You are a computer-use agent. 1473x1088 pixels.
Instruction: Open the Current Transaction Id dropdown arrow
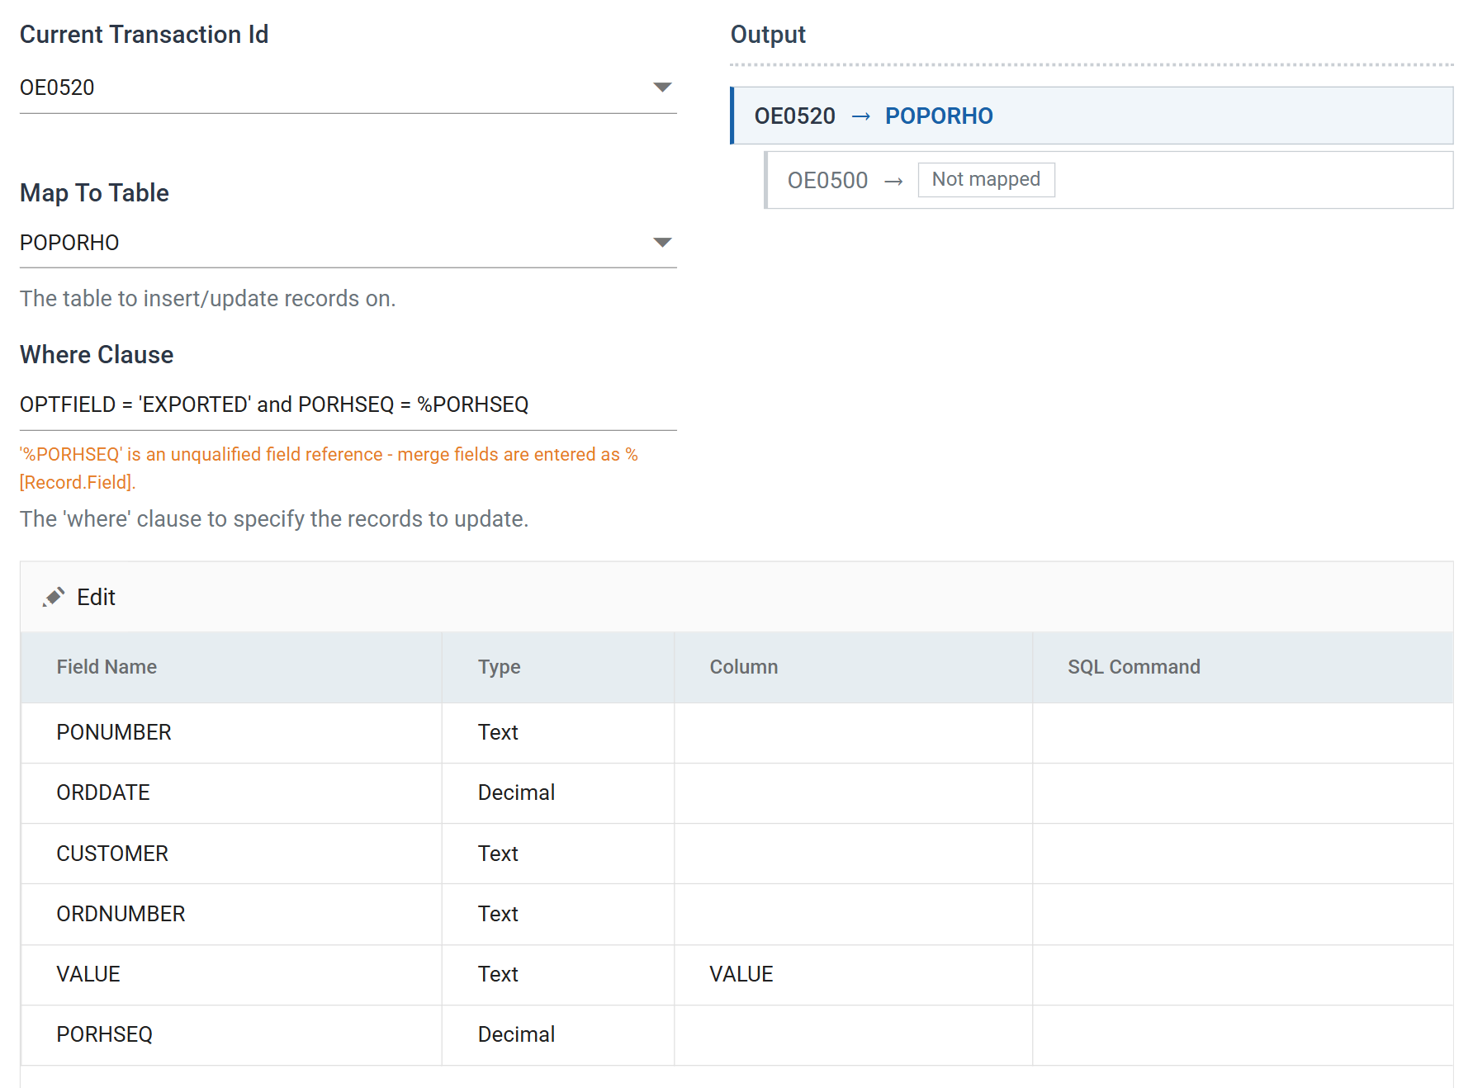(662, 88)
